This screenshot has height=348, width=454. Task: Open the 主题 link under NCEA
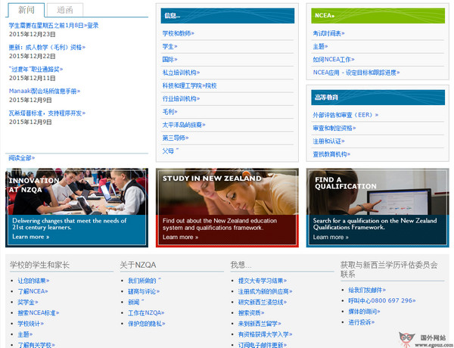pyautogui.click(x=320, y=47)
